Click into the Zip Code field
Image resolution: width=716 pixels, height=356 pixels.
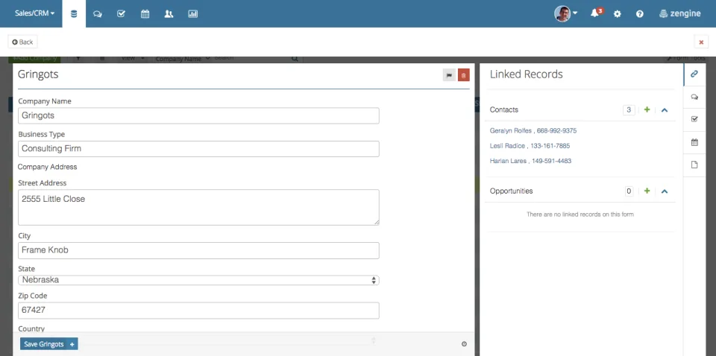198,311
